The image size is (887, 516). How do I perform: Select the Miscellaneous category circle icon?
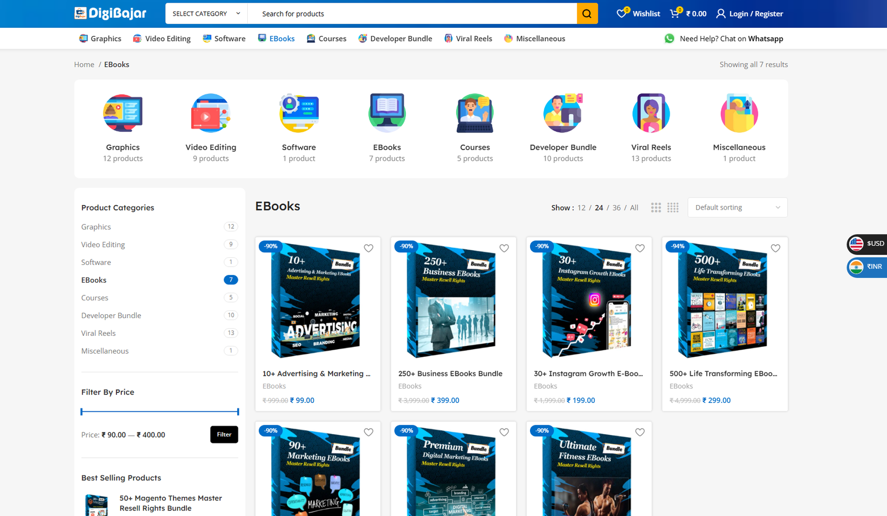click(x=740, y=113)
